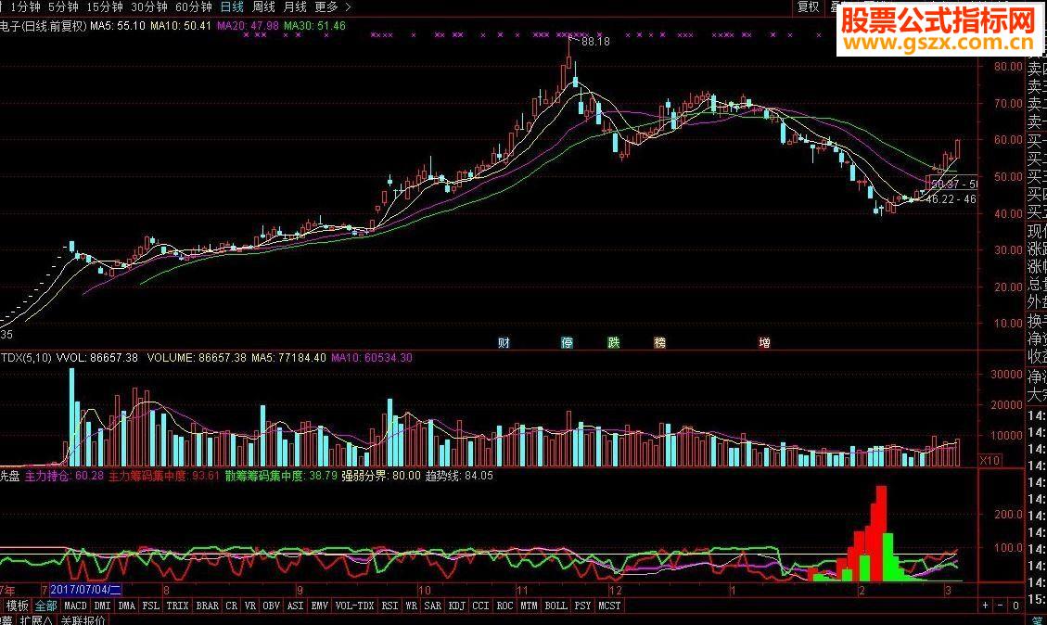Viewport: 1047px width, 625px height.
Task: Click the MA5: 55.10 indicator value
Action: (118, 25)
